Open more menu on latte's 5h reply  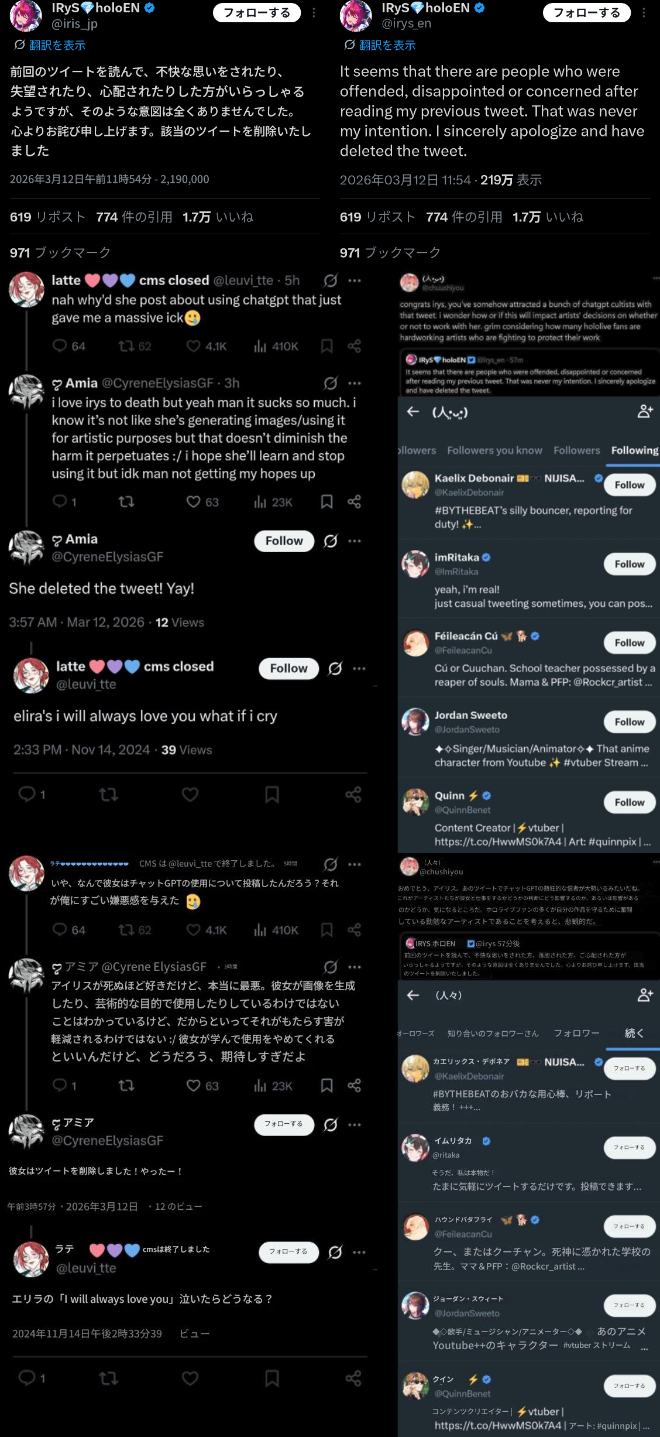pyautogui.click(x=355, y=280)
